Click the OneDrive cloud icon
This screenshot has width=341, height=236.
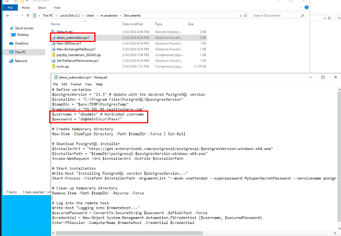11,43
